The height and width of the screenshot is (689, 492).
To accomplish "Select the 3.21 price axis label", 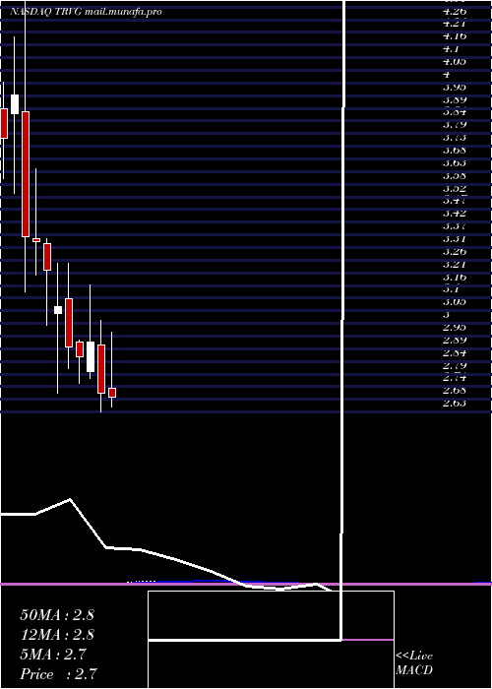I will click(455, 265).
